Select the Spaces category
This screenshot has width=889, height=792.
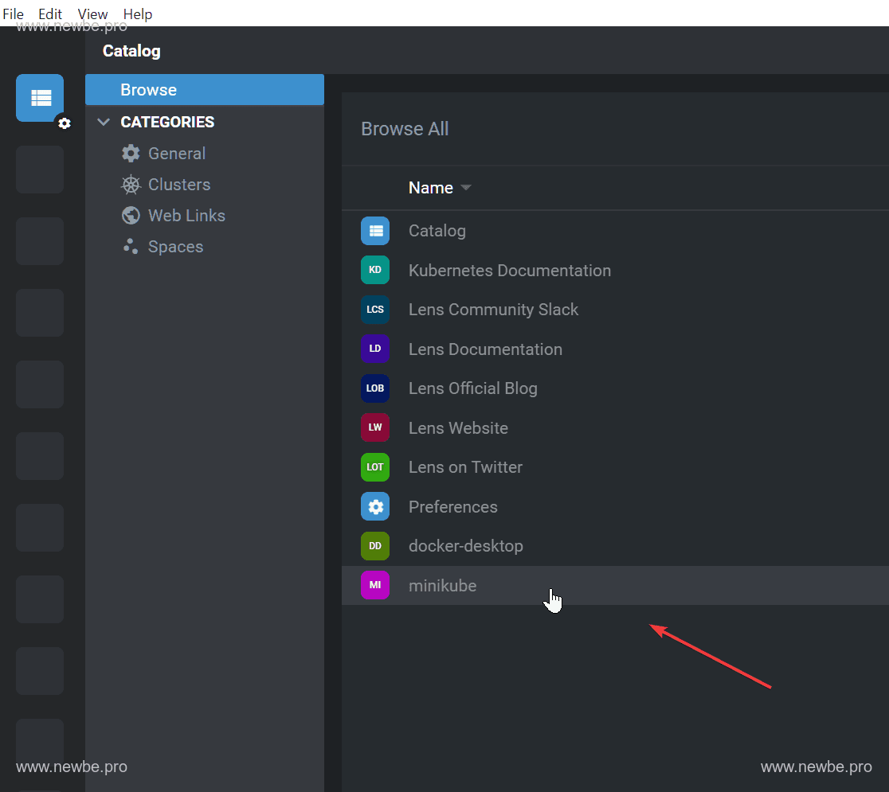coord(175,247)
